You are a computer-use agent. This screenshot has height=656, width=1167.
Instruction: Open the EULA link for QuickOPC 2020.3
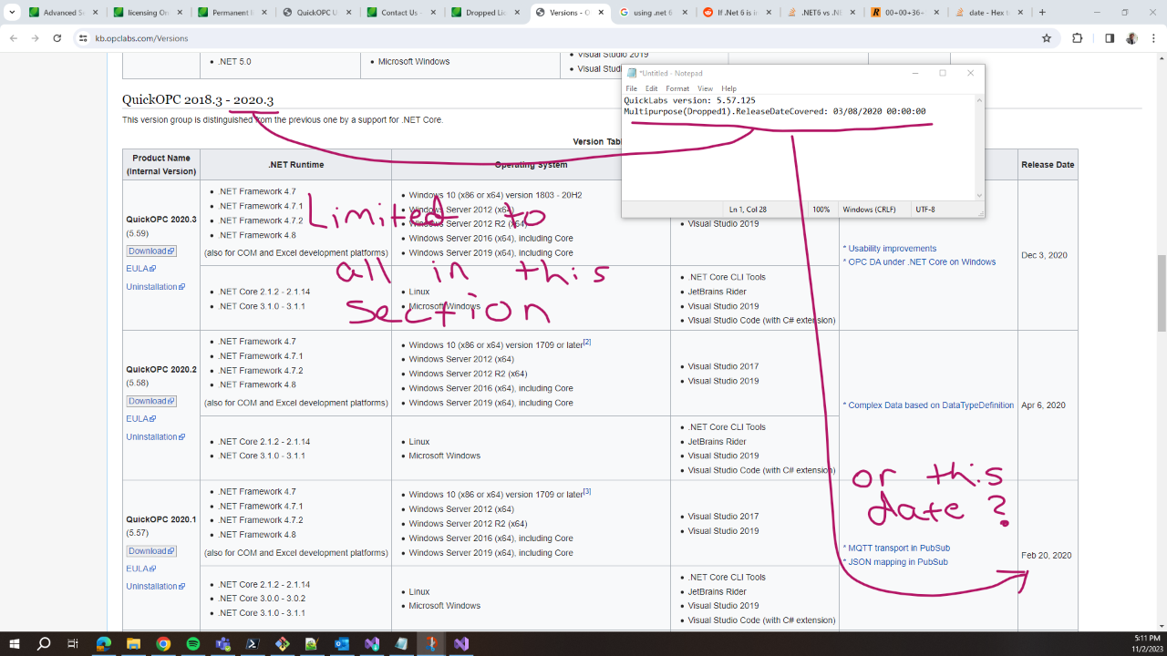pos(140,269)
